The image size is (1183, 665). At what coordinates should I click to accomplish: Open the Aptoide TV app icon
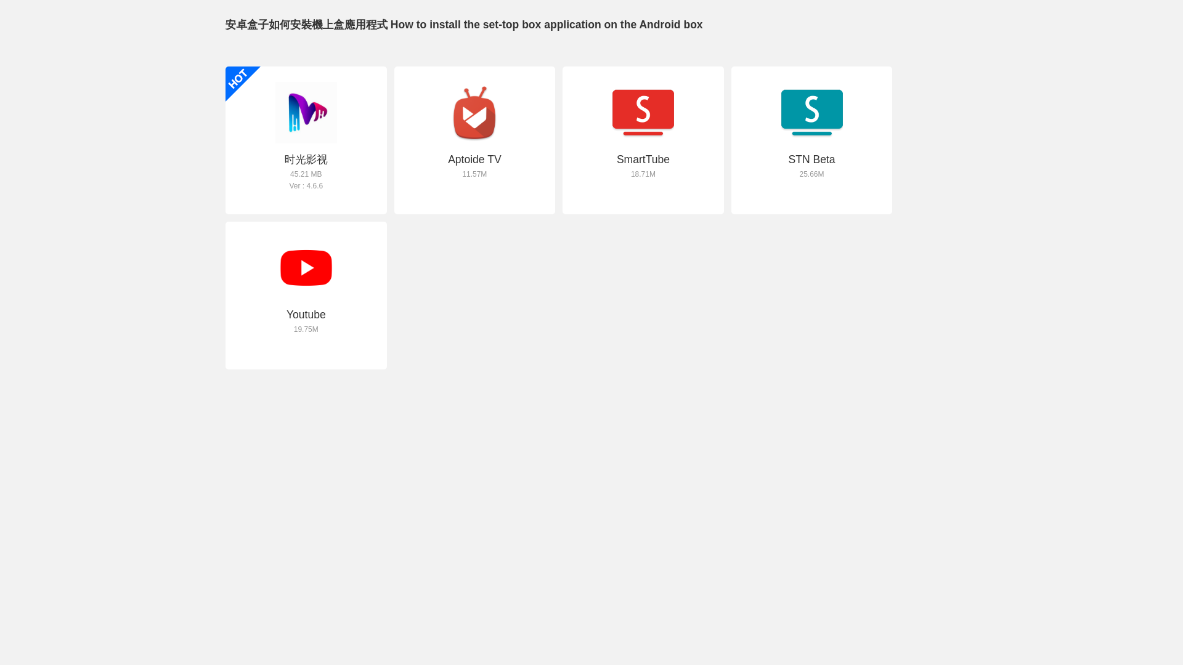474,113
